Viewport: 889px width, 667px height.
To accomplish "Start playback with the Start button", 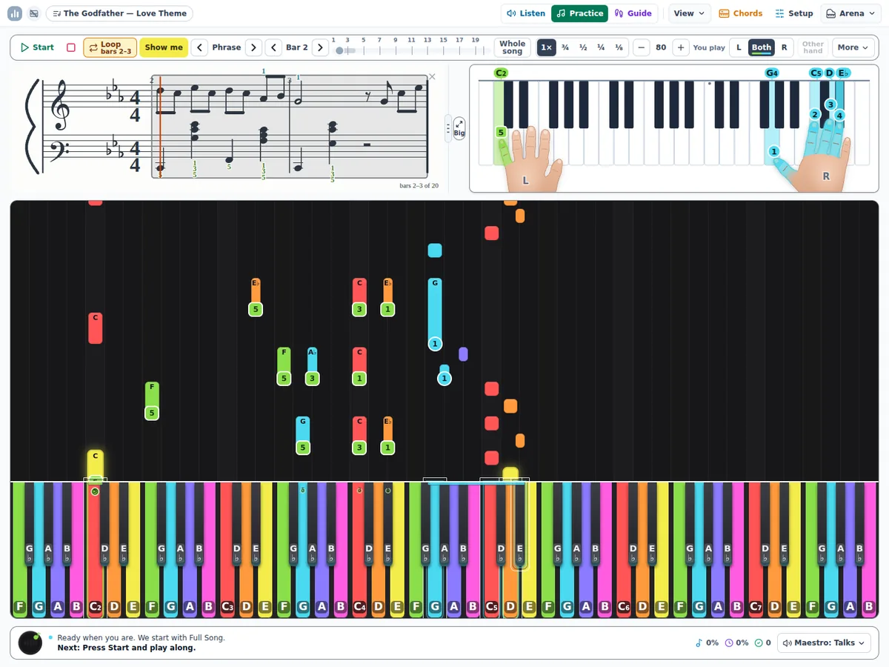I will [37, 47].
